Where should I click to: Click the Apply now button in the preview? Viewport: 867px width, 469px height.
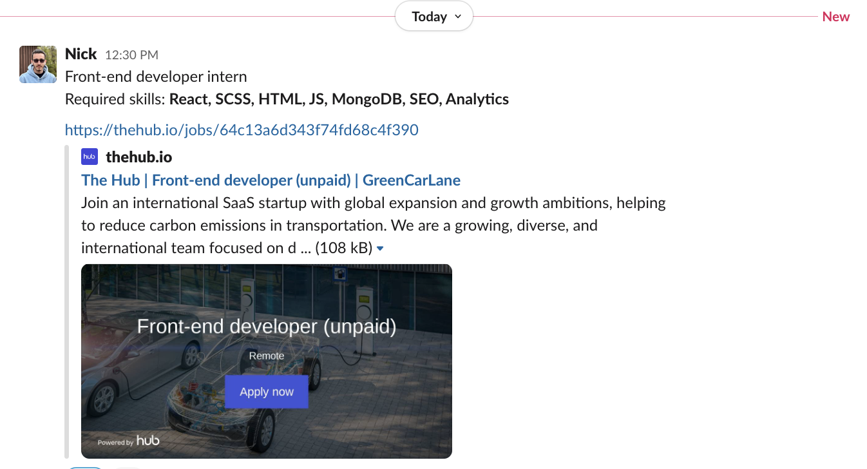(x=267, y=392)
